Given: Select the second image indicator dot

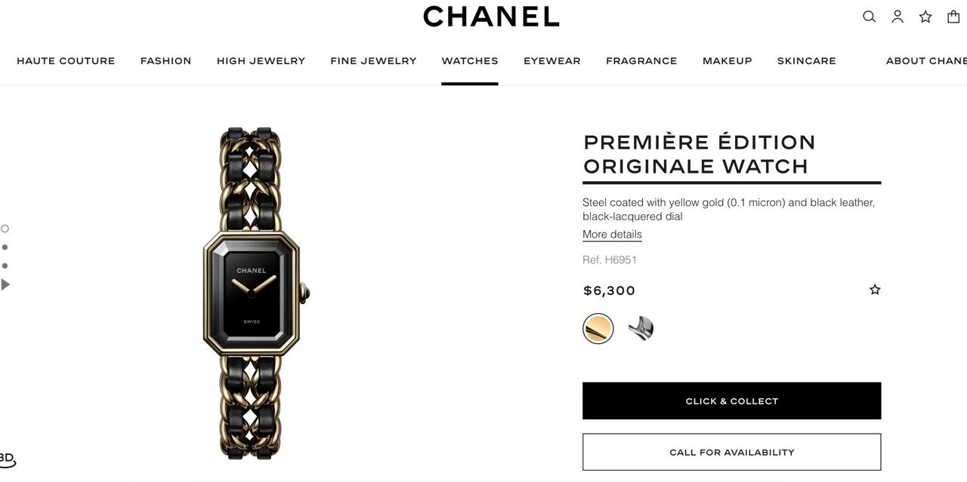Looking at the screenshot, I should (5, 247).
